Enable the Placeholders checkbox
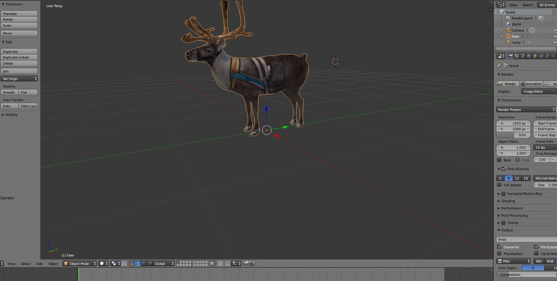Screen dimensions: 557x281 tap(499, 254)
